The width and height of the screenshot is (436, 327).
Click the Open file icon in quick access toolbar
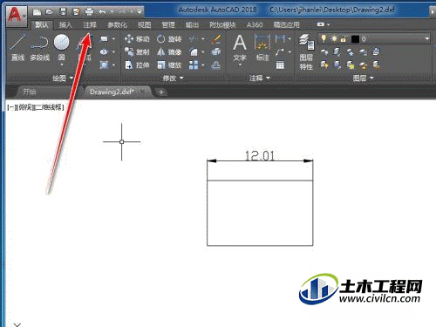point(50,11)
